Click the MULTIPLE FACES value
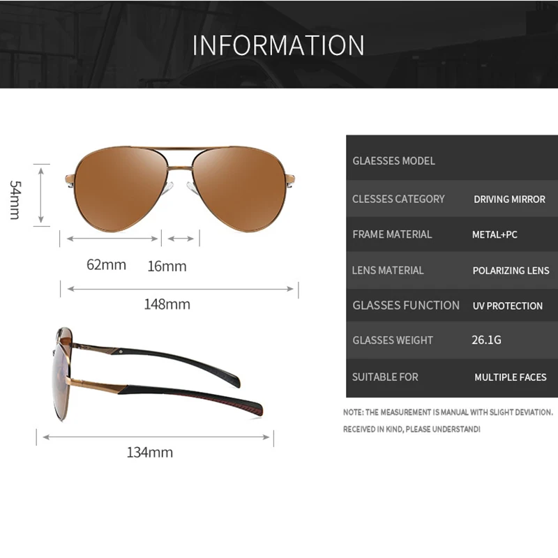Viewport: 558px width, 558px height. (511, 377)
